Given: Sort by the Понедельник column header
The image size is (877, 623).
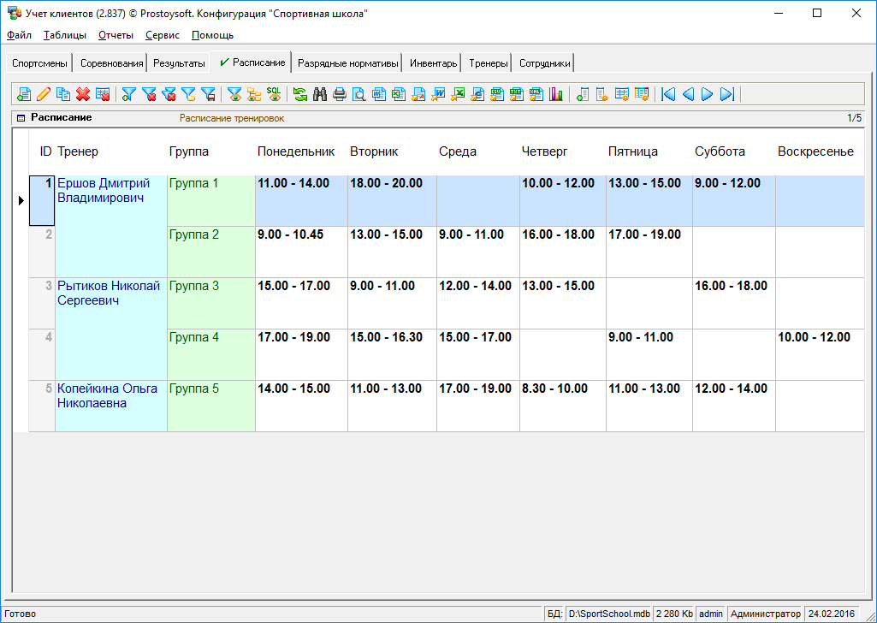Looking at the screenshot, I should tap(296, 151).
